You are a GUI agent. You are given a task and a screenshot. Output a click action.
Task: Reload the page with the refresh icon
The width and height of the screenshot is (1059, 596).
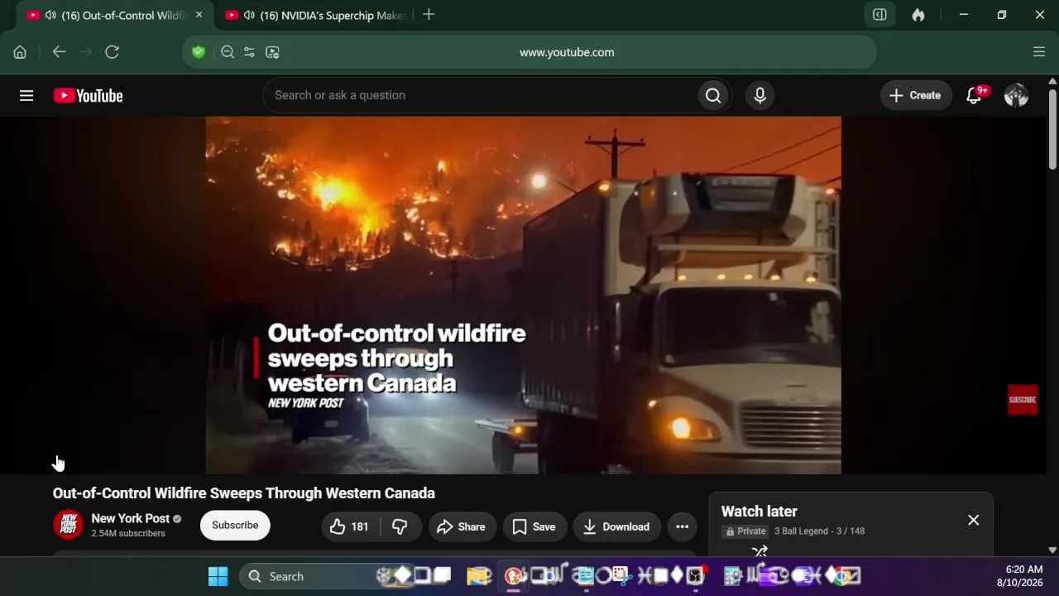click(113, 52)
